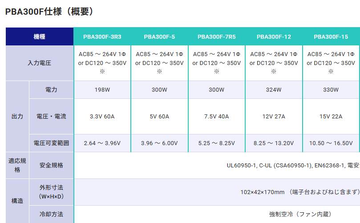Screen dimensions: 360x223
Task: Click the 3.96 ～ 6.00V range cell
Action: (159, 143)
